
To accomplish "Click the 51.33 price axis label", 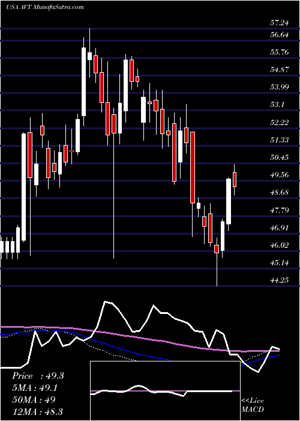I will pyautogui.click(x=280, y=140).
